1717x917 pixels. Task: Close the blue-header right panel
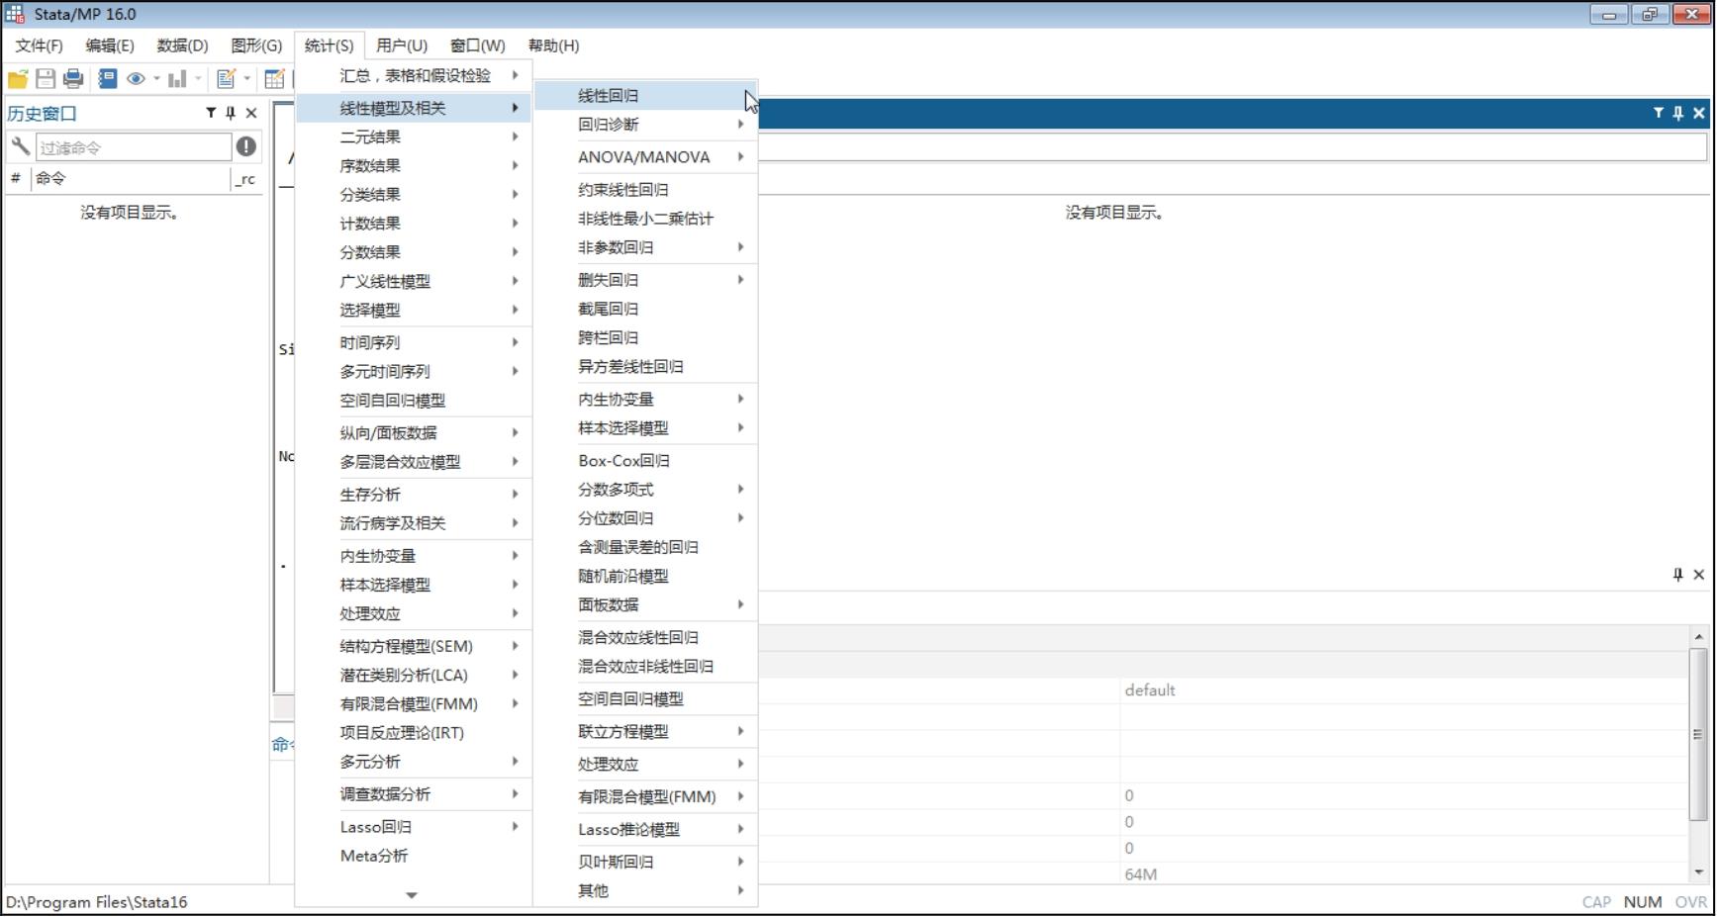pyautogui.click(x=1699, y=113)
